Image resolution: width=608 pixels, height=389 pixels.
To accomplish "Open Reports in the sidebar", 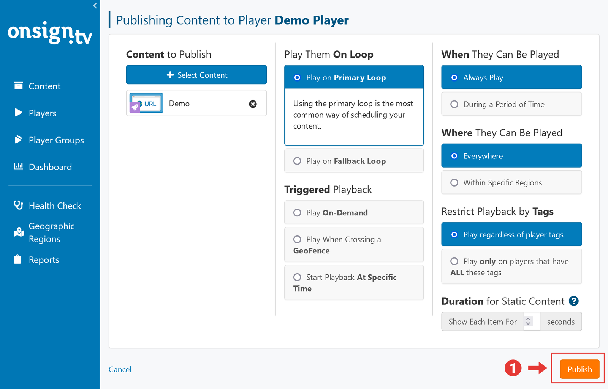I will point(44,260).
